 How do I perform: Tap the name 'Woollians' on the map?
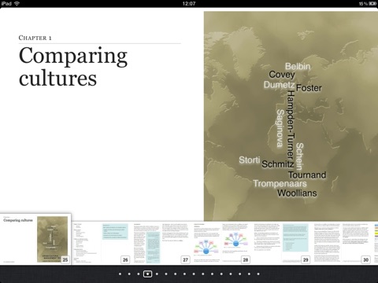pos(297,193)
